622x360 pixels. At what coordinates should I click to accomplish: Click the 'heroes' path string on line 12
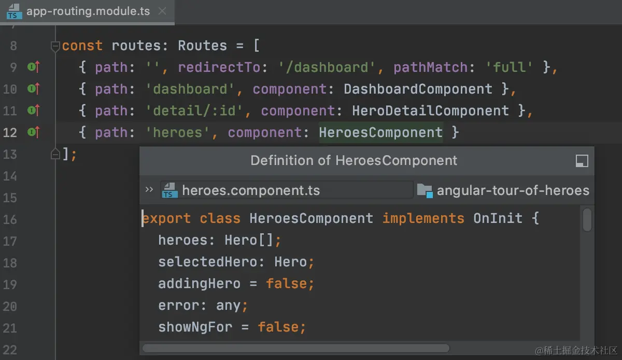(178, 132)
